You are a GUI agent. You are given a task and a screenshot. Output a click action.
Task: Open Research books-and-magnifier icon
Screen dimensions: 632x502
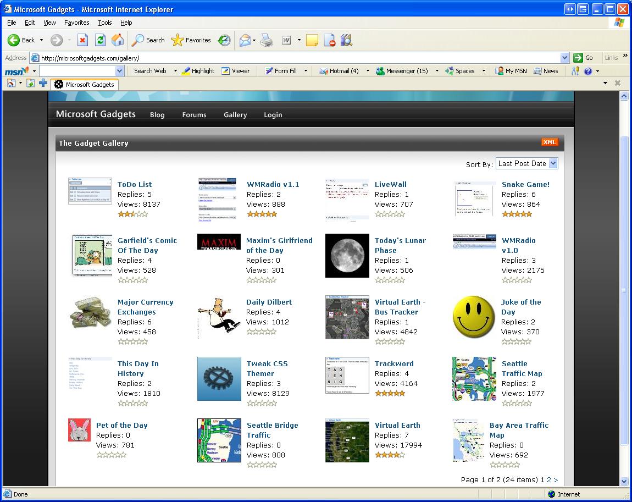(346, 40)
